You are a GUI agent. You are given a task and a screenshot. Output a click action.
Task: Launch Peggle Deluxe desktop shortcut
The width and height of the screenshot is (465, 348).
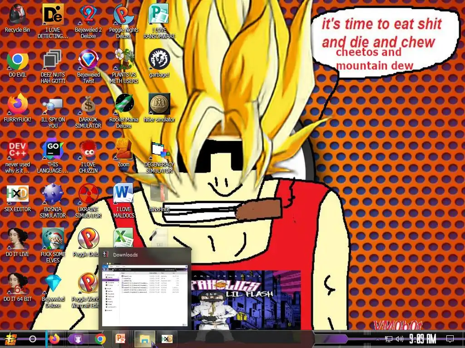86,242
